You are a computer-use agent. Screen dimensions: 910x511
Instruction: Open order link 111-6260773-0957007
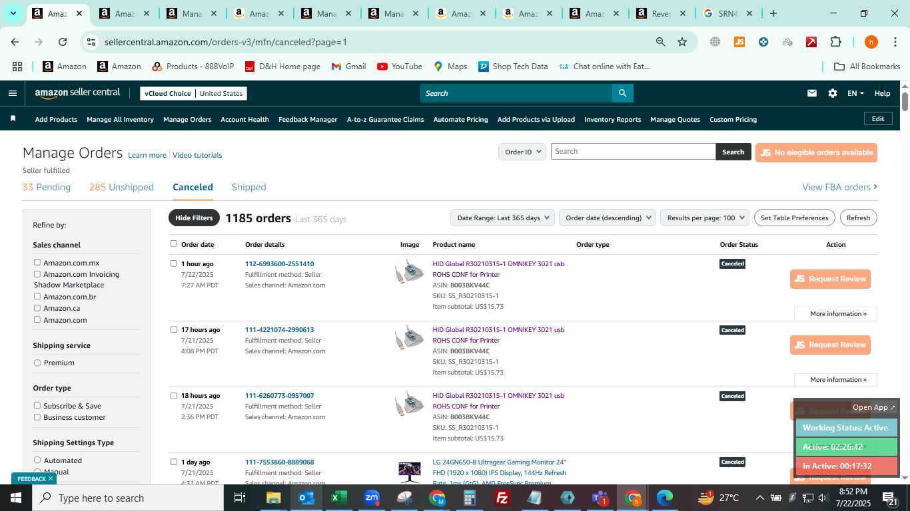pos(279,395)
